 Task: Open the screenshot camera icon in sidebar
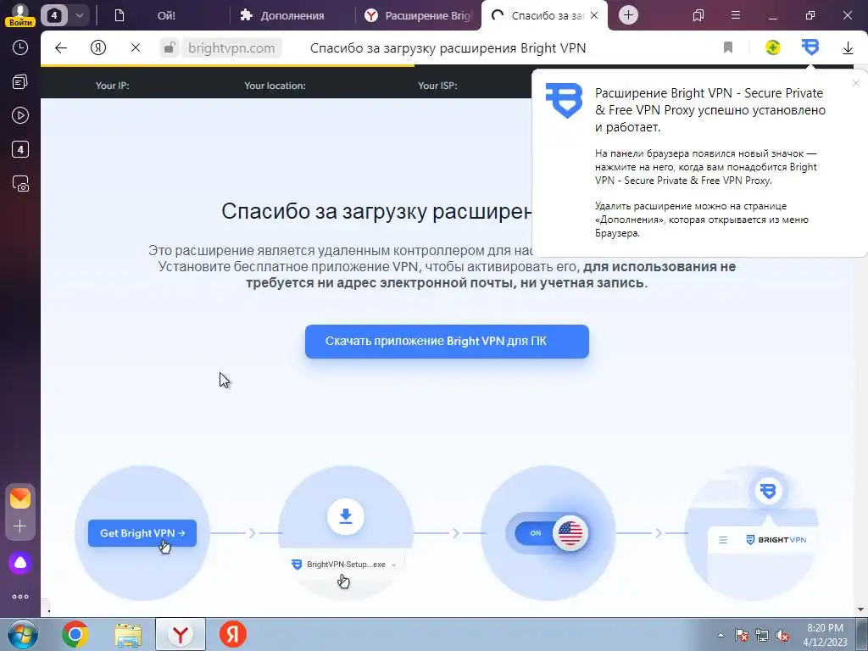click(x=20, y=184)
